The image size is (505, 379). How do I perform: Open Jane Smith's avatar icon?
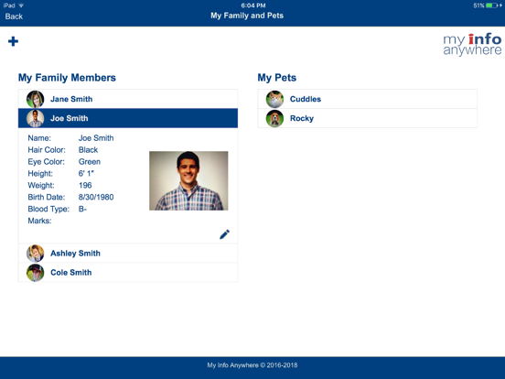(x=35, y=99)
